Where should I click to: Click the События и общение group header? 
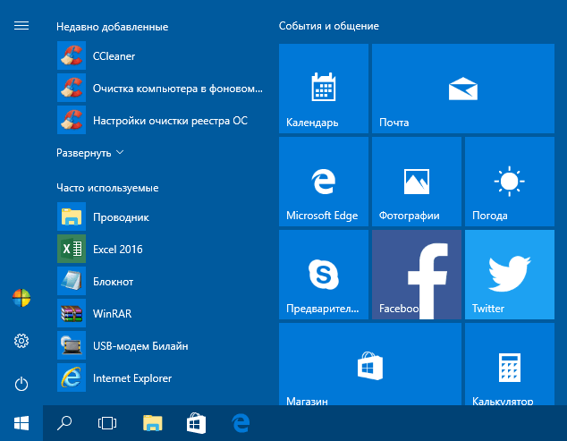pyautogui.click(x=328, y=26)
